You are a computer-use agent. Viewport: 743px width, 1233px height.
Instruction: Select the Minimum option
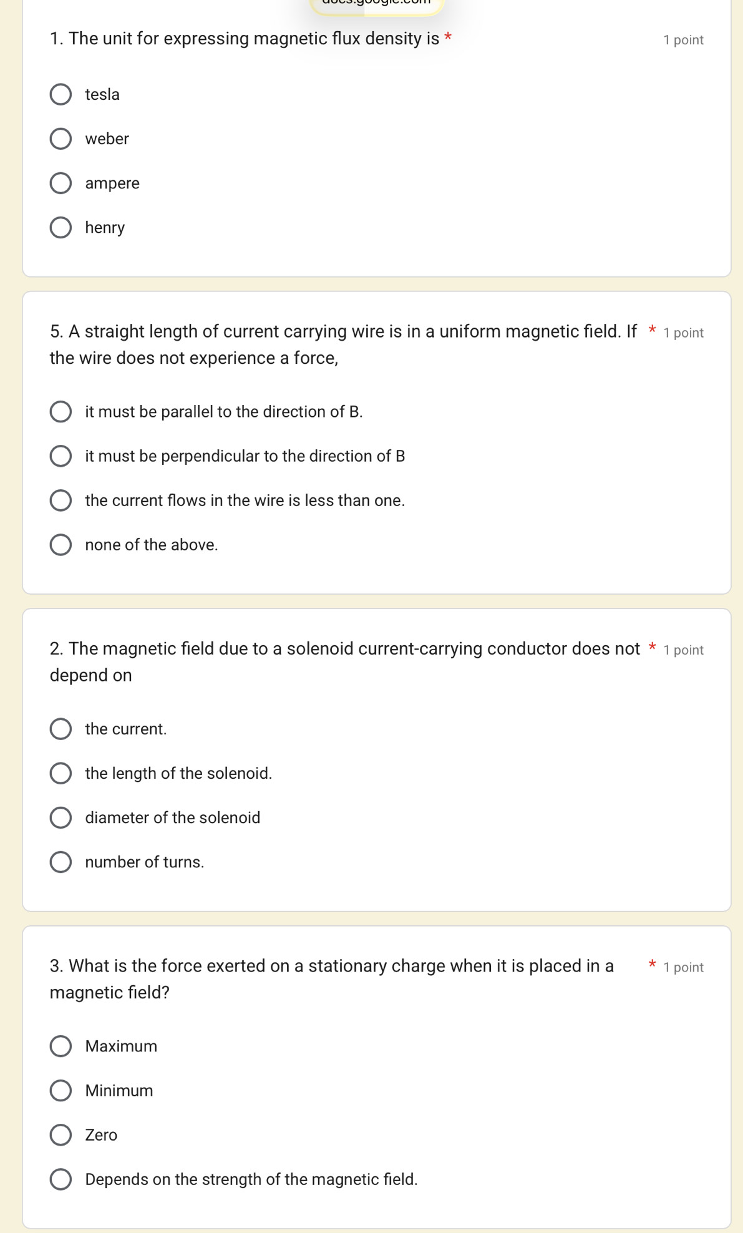pyautogui.click(x=61, y=1091)
